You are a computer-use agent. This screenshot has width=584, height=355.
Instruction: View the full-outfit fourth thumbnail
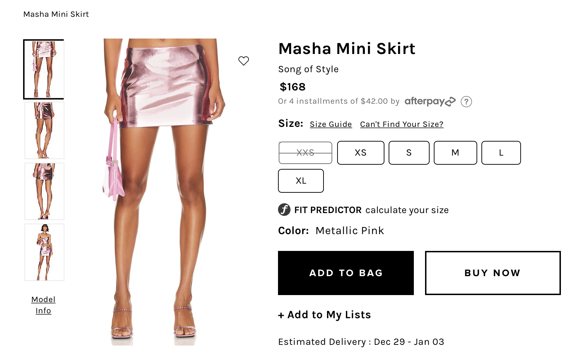(x=44, y=252)
